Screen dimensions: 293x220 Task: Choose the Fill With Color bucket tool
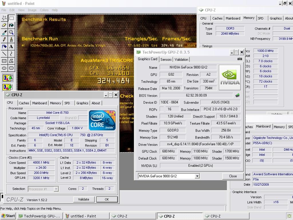pos(11,25)
